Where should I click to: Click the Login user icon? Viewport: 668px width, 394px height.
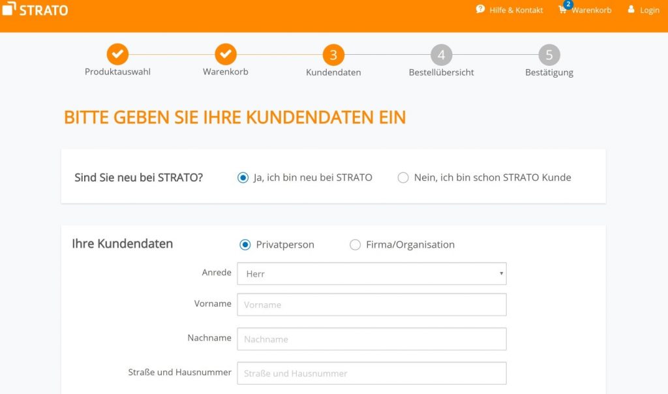point(631,9)
